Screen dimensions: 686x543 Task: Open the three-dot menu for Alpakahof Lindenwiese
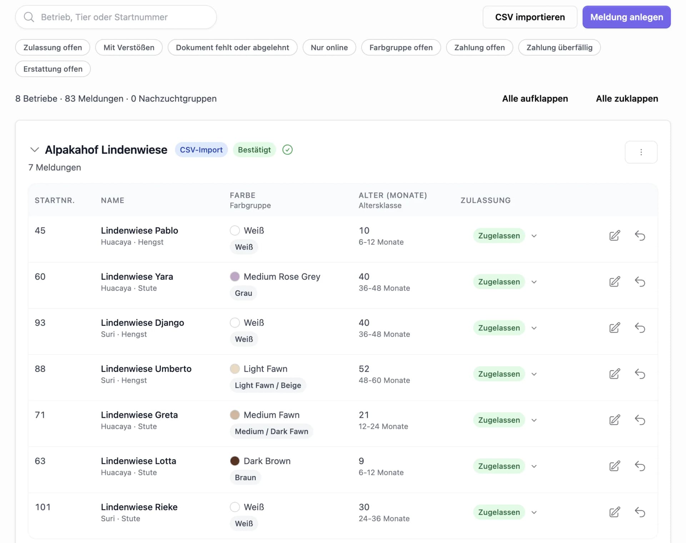(641, 152)
